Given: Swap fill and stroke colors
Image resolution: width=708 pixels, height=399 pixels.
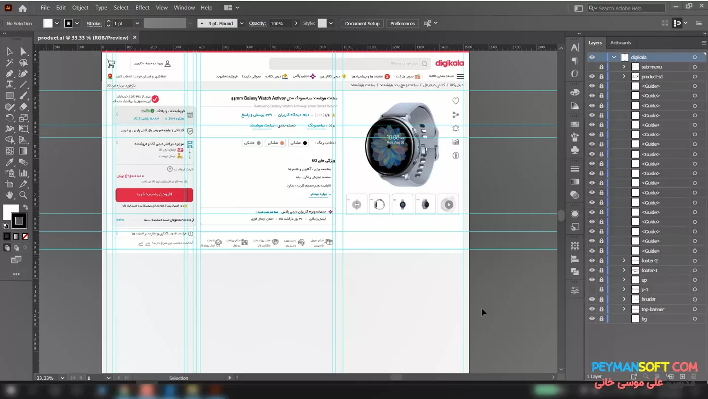Looking at the screenshot, I should [25, 208].
